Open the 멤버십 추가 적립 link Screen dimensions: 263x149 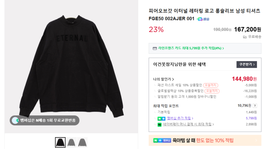180,118
